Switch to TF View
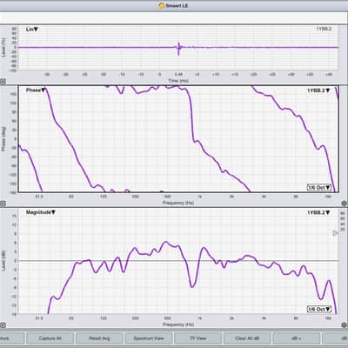The height and width of the screenshot is (348, 348). click(197, 338)
